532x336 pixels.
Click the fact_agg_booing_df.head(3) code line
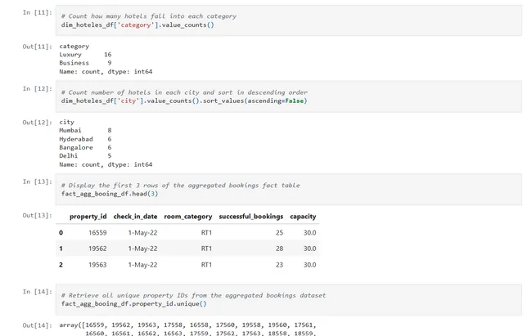[110, 194]
